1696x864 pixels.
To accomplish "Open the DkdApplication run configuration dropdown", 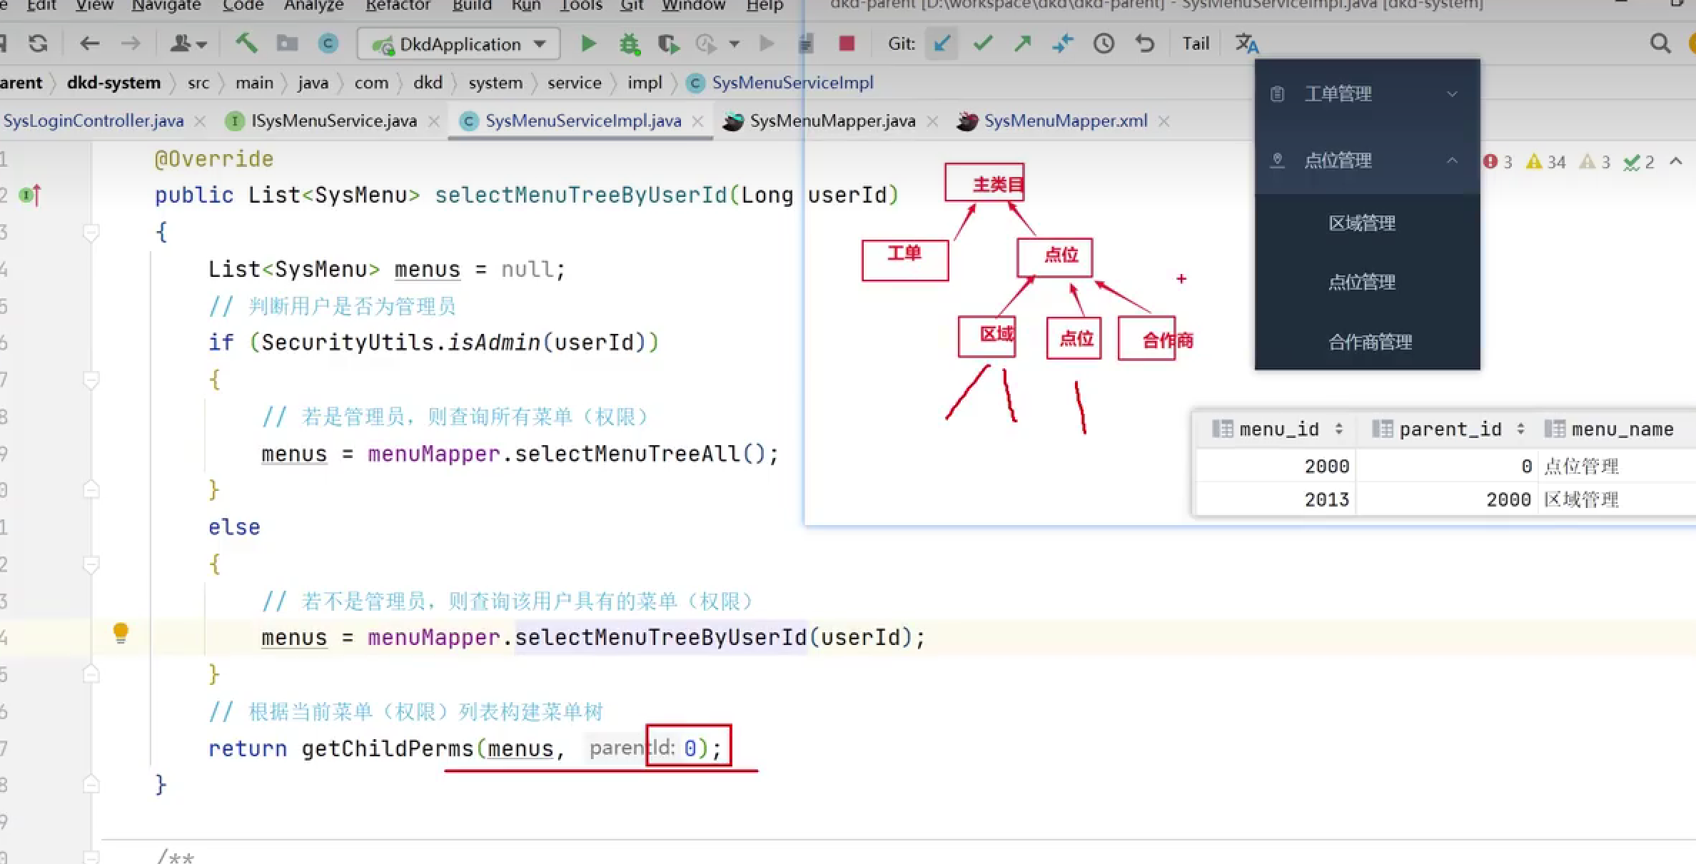I will 459,44.
